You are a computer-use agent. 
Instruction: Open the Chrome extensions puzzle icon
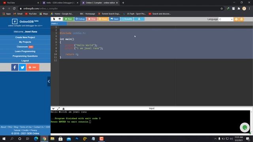tap(239, 9)
